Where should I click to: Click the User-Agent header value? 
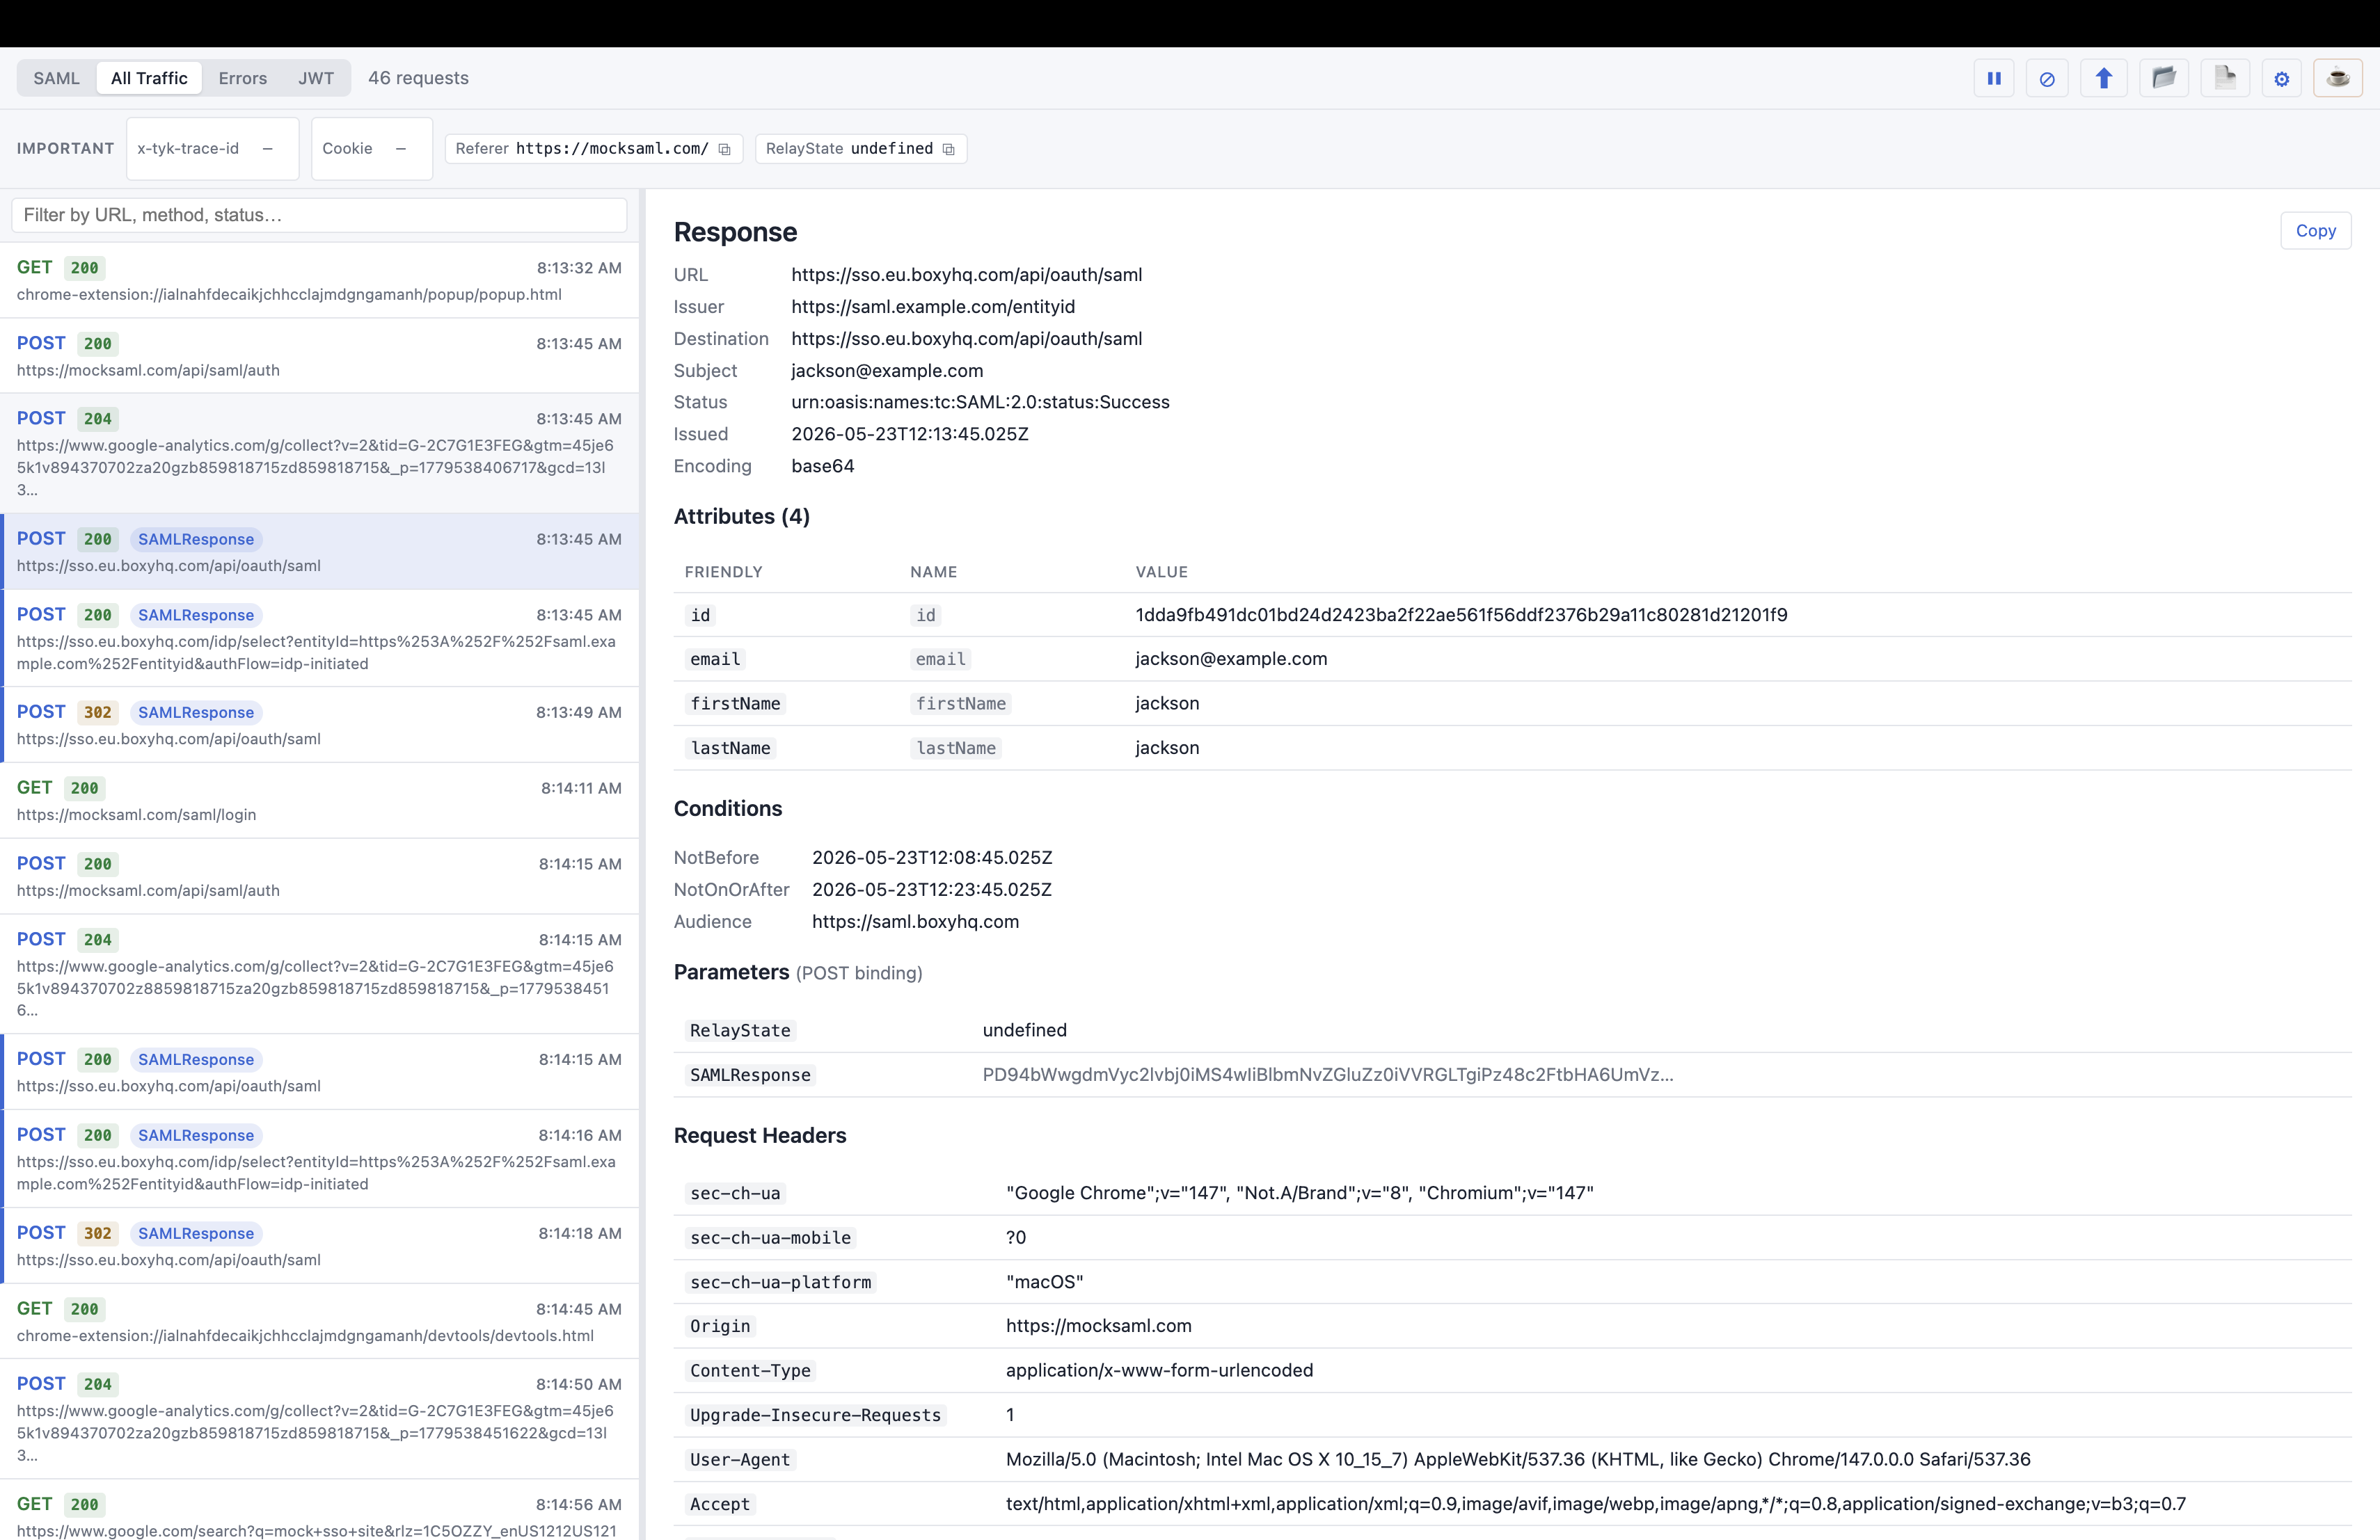(x=1518, y=1459)
